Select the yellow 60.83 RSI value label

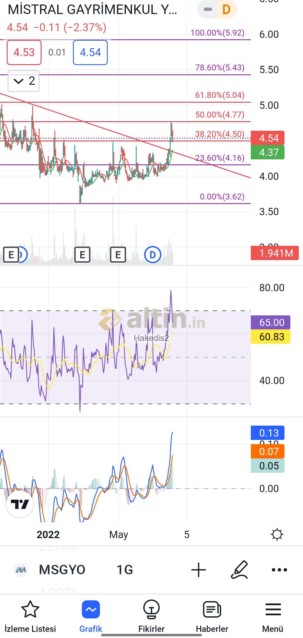tap(270, 337)
